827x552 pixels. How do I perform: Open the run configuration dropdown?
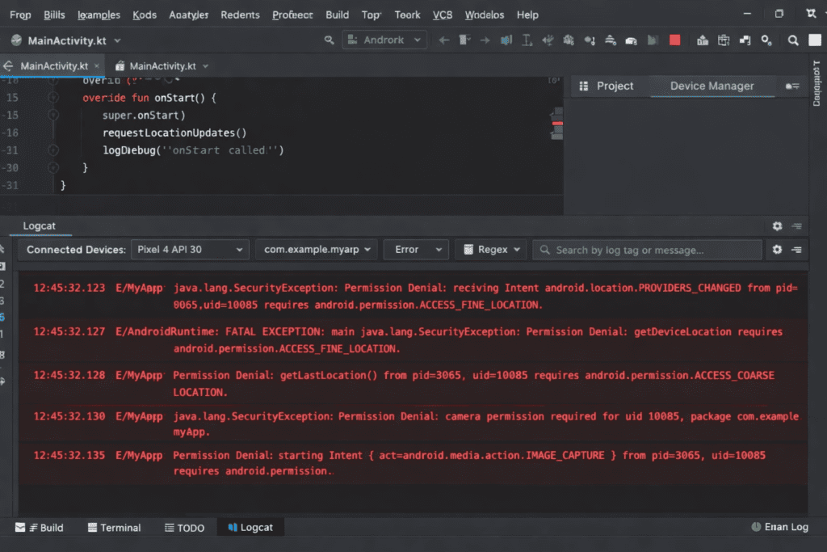click(384, 39)
